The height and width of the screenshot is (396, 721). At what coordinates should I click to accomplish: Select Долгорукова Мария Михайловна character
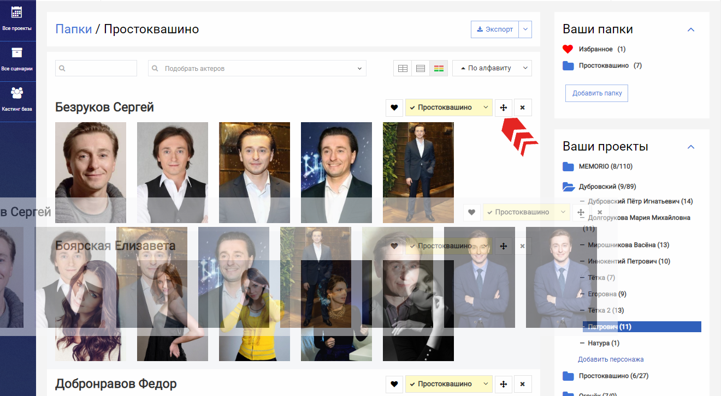point(639,218)
